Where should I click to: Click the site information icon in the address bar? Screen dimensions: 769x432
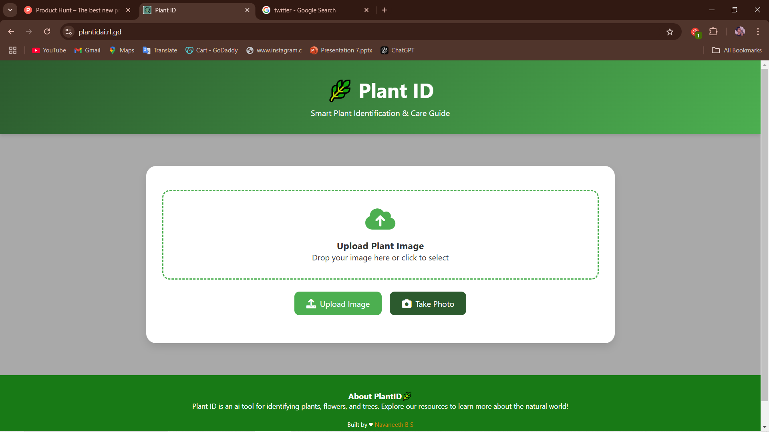(x=68, y=32)
